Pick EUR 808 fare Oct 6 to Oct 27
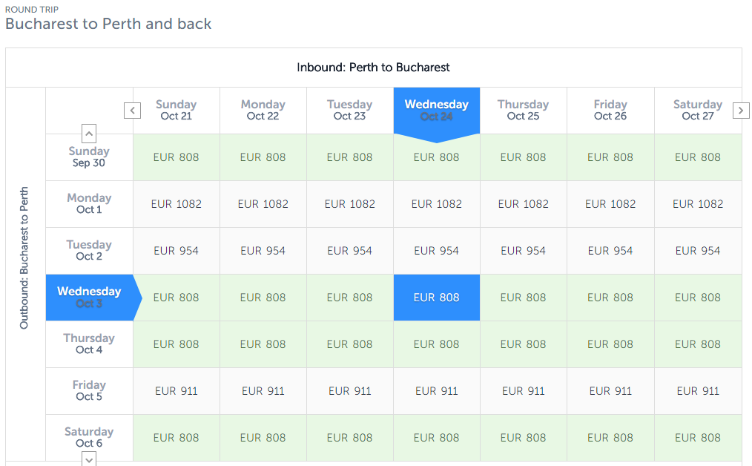Screen dimensions: 752x466 pyautogui.click(x=698, y=438)
